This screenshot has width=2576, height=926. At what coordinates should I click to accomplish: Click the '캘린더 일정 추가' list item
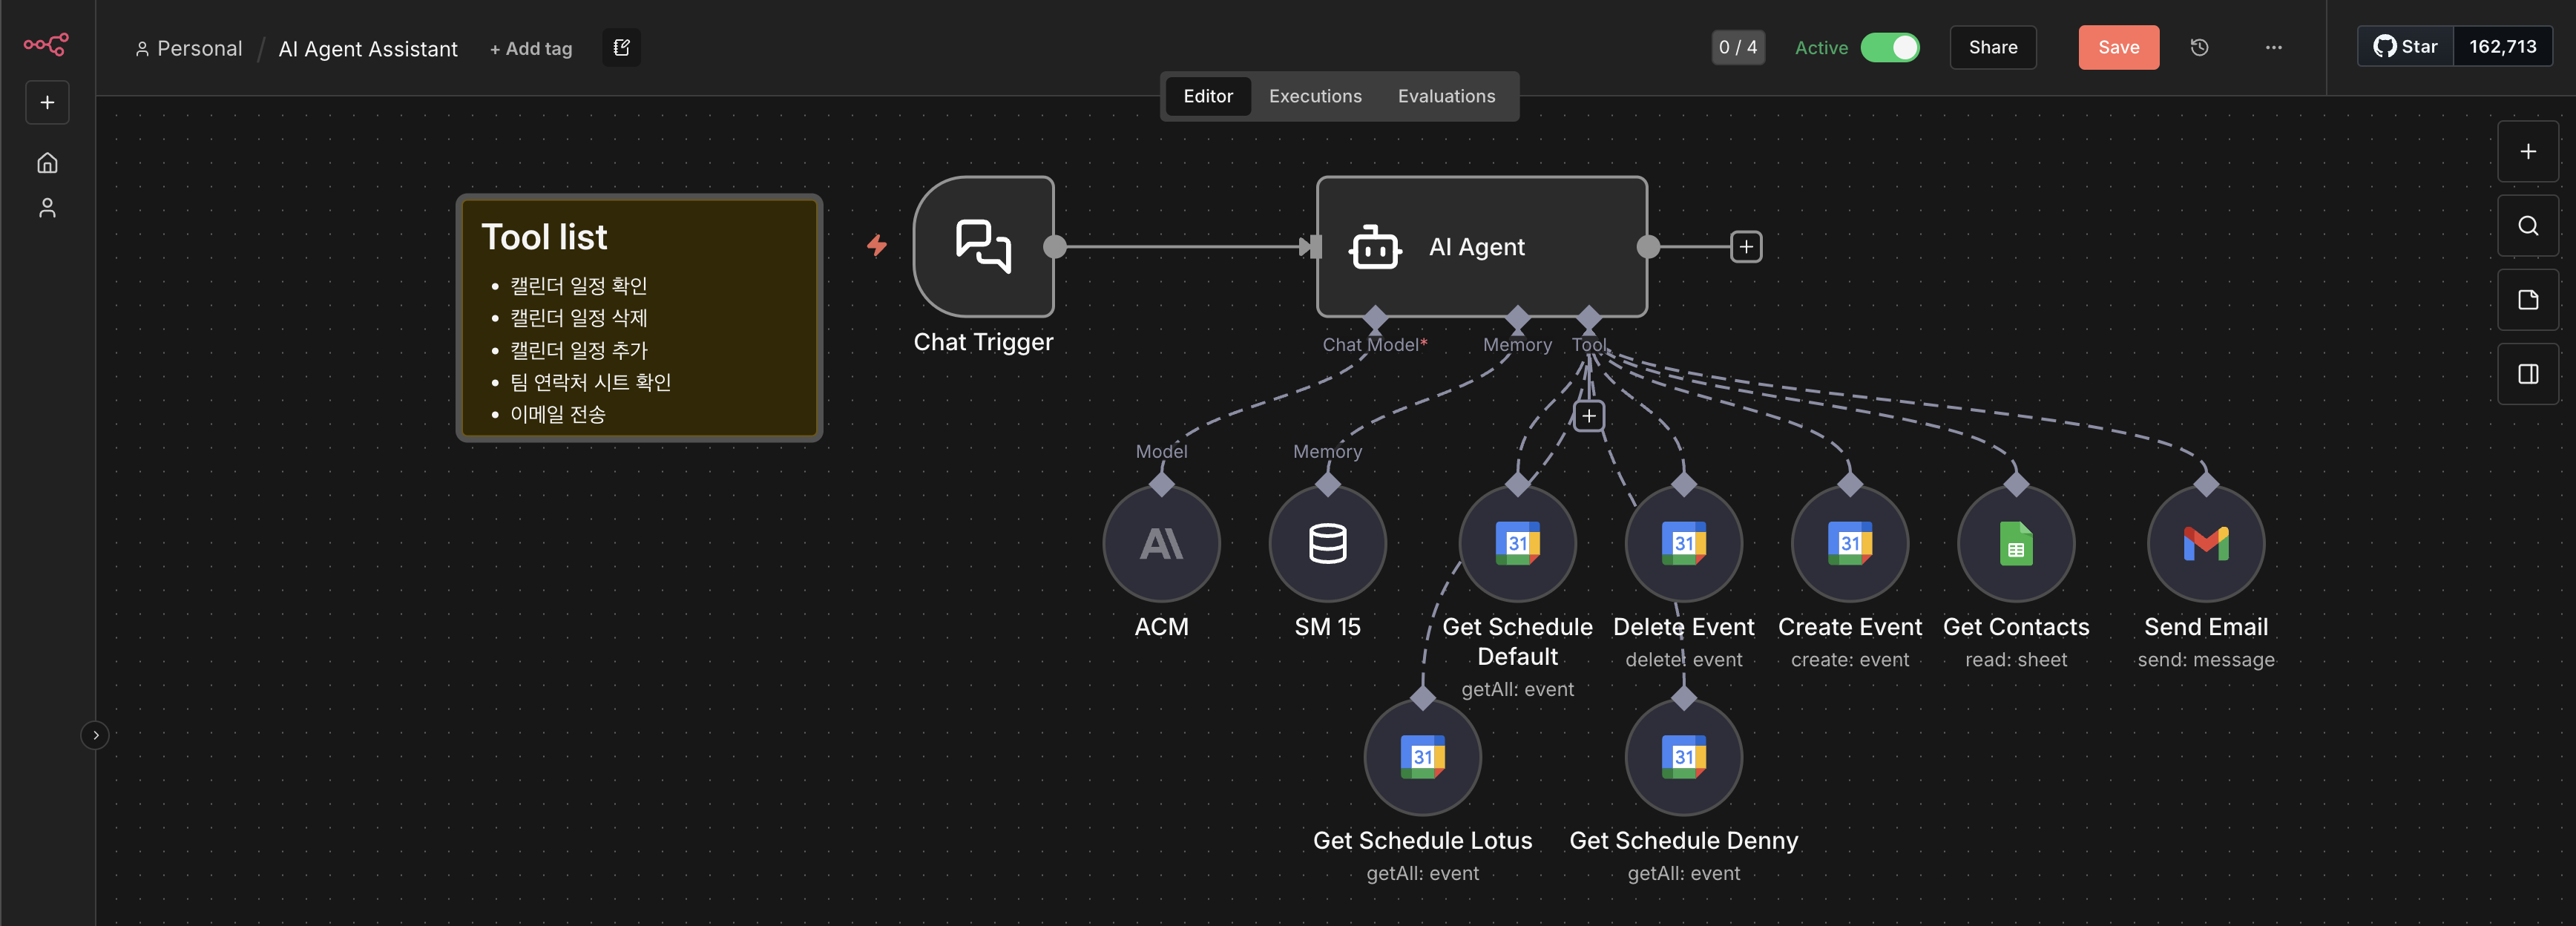tap(579, 350)
